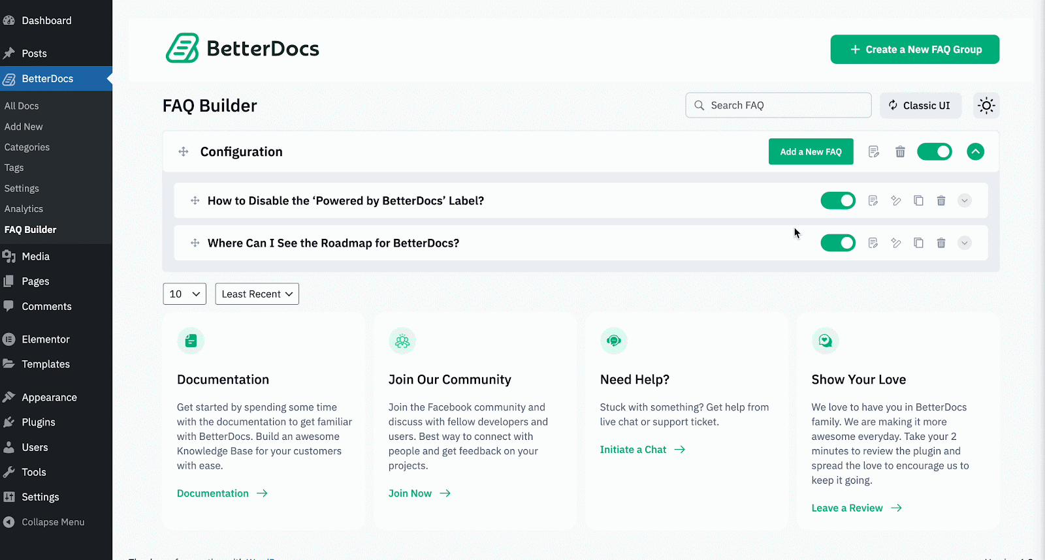Open BetterDocs Settings submenu item
Image resolution: width=1045 pixels, height=560 pixels.
pyautogui.click(x=22, y=188)
